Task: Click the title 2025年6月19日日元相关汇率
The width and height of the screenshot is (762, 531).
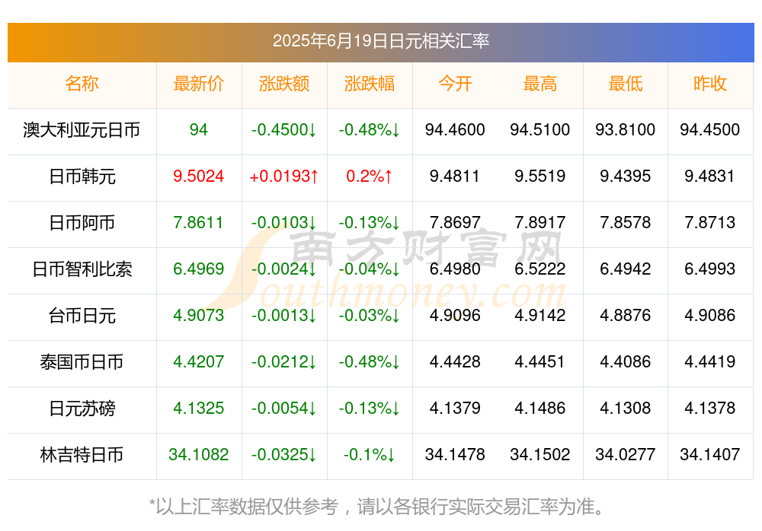Action: 380,41
